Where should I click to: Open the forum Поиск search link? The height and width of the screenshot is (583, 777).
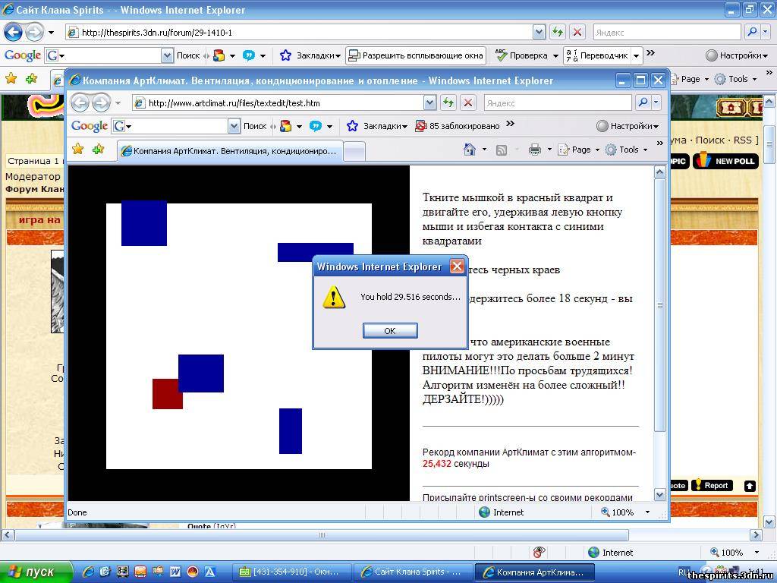click(710, 140)
